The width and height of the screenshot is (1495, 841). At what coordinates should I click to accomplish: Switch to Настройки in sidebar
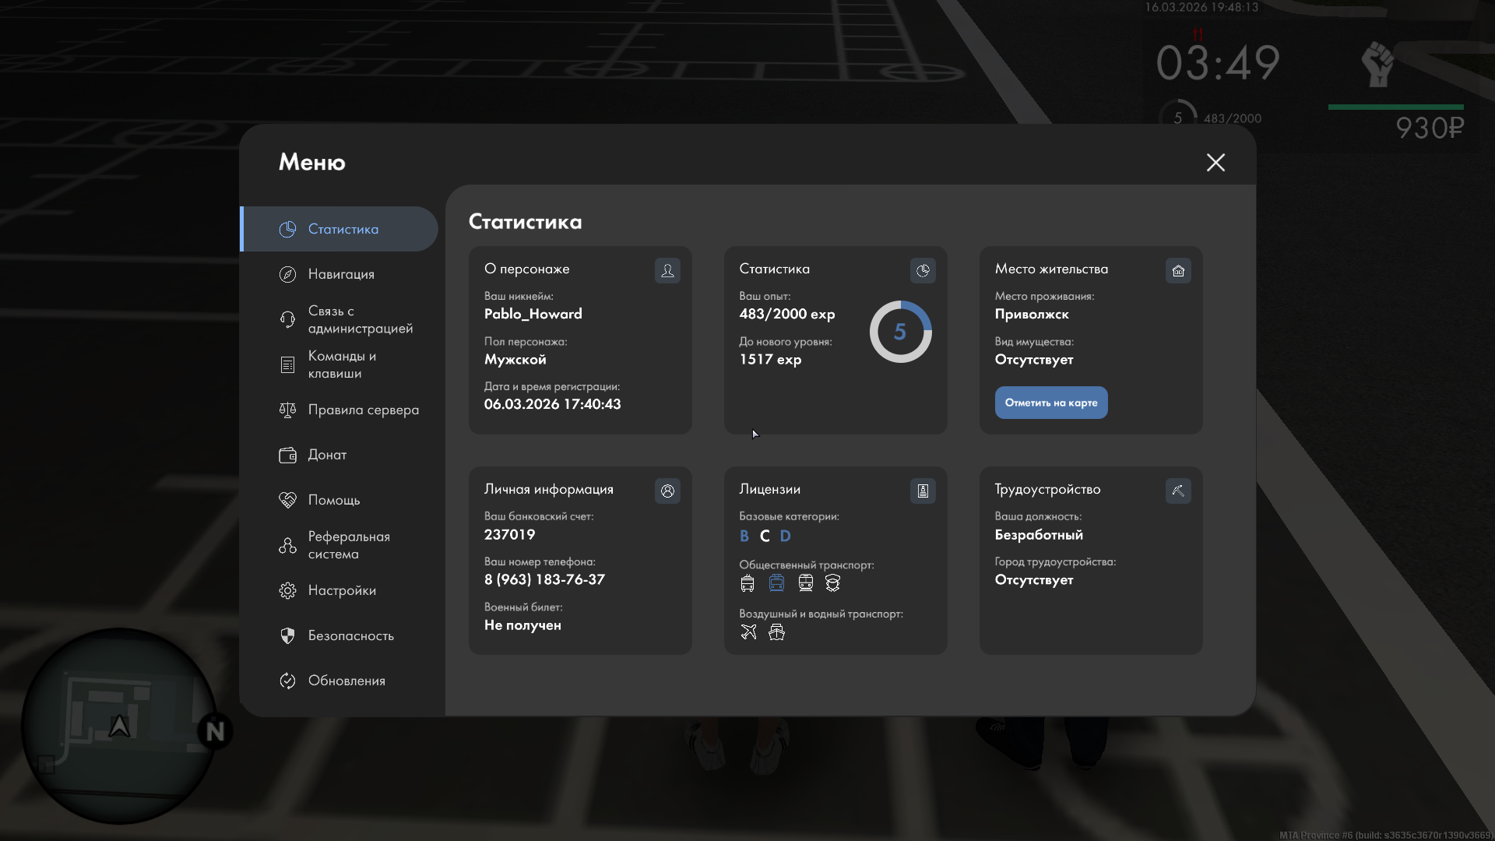(x=342, y=590)
